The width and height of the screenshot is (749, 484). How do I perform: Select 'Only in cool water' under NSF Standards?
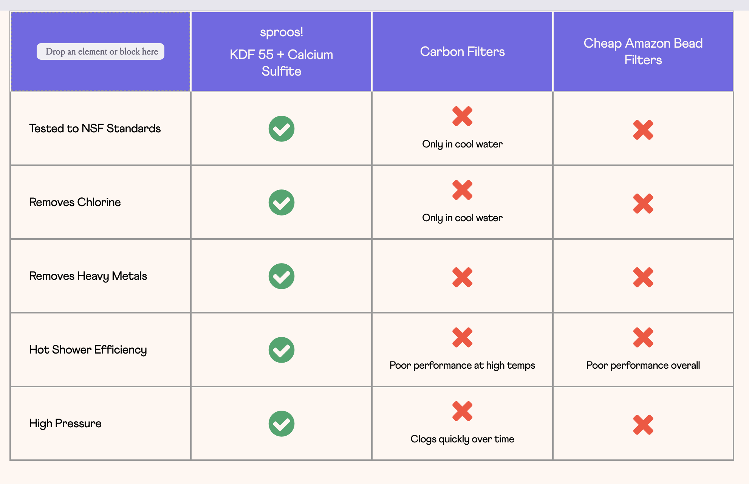[x=463, y=144]
